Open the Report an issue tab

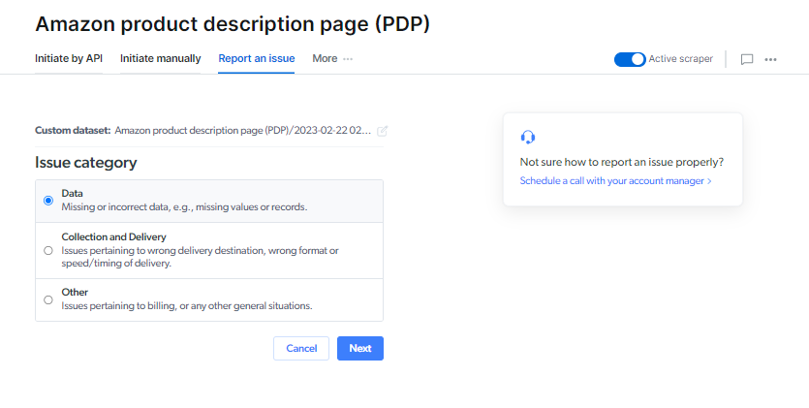257,59
